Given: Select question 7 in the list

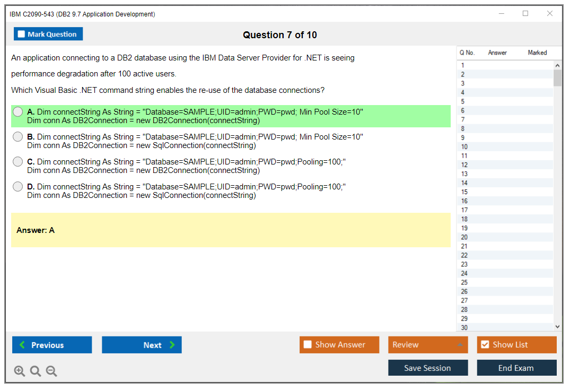Looking at the screenshot, I should pos(463,119).
